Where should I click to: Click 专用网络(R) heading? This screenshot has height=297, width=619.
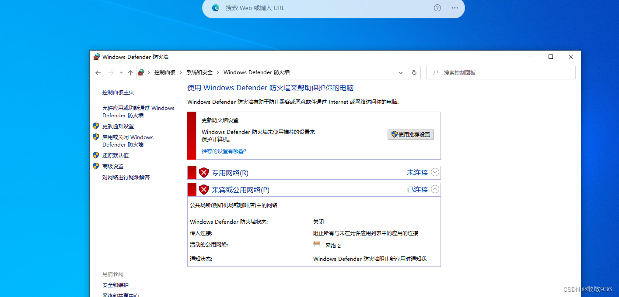(230, 173)
